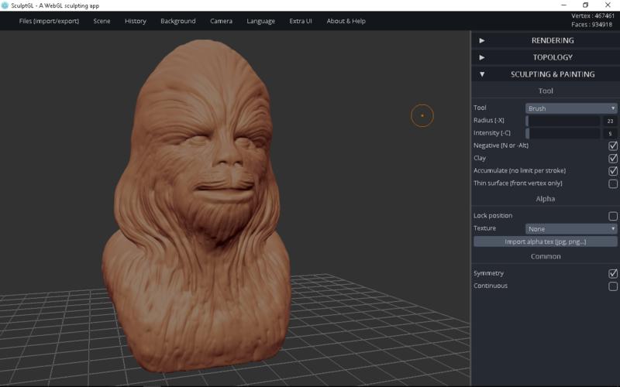Image resolution: width=620 pixels, height=387 pixels.
Task: Enable Thin surface (front vertex only)
Action: (x=613, y=184)
